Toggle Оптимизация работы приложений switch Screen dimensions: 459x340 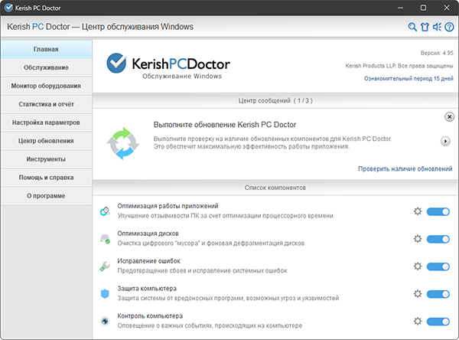[438, 211]
